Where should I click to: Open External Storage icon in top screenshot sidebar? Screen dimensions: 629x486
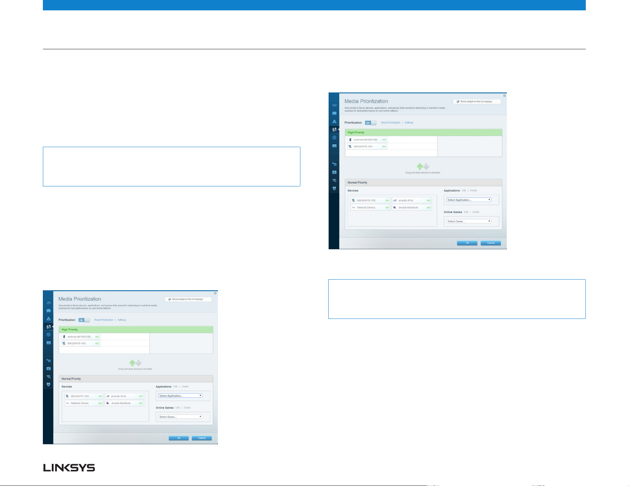334,146
